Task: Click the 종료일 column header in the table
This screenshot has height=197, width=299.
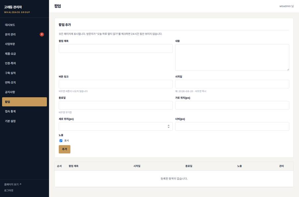Action: point(189,166)
